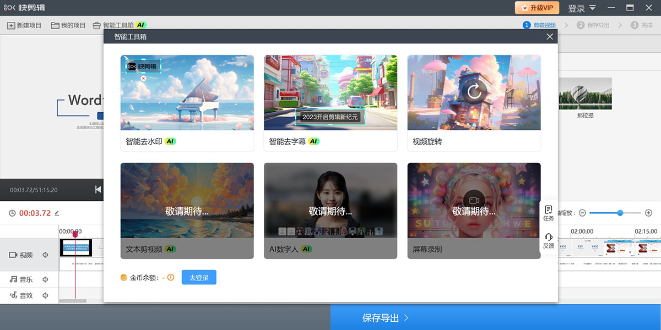Screen dimensions: 661x330
Task: Click the zoom-in plus icon for timeline
Action: (x=648, y=213)
